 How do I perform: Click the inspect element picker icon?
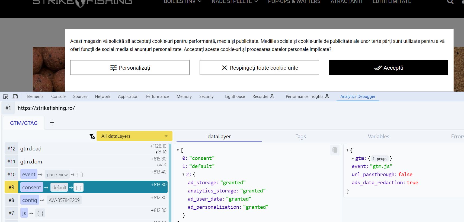click(6, 96)
